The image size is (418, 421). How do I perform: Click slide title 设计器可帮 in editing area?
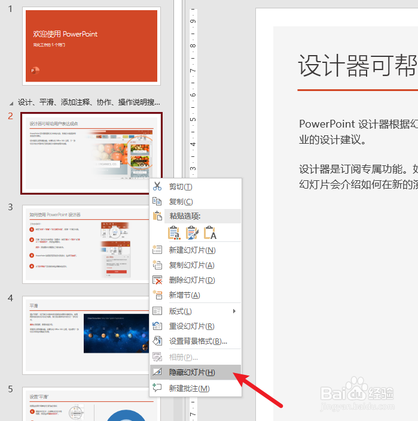click(x=358, y=65)
